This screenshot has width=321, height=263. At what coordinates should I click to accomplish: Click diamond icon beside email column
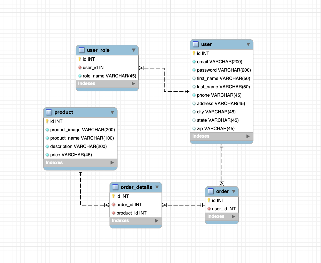coord(194,62)
